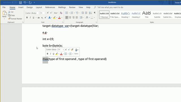The height and width of the screenshot is (102, 181).
Task: Activate the Format Painter in the ribbon
Action: [15, 19]
